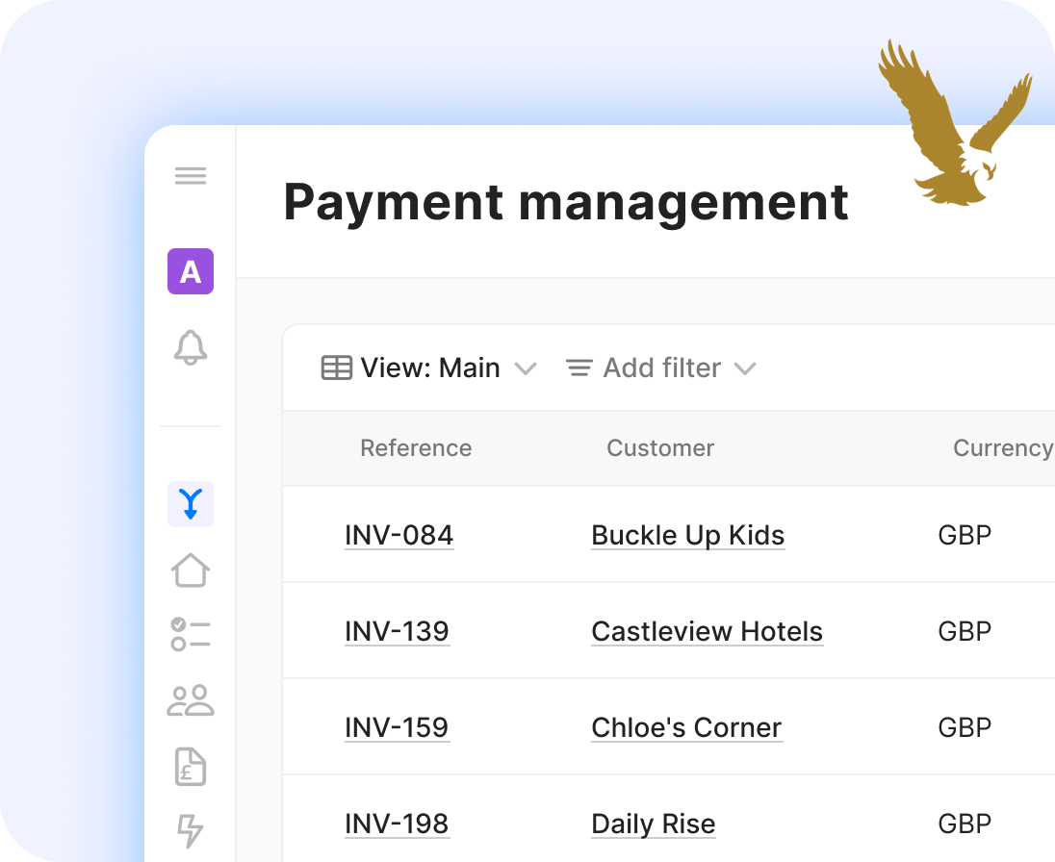Open the hamburger menu in the sidebar

191,176
